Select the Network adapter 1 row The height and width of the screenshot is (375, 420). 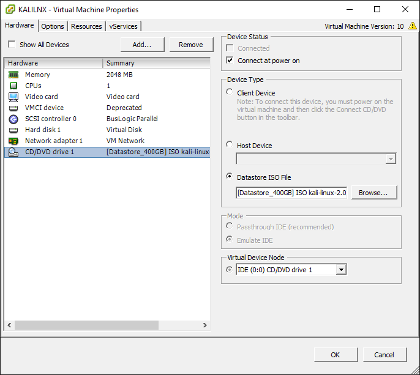click(x=107, y=141)
